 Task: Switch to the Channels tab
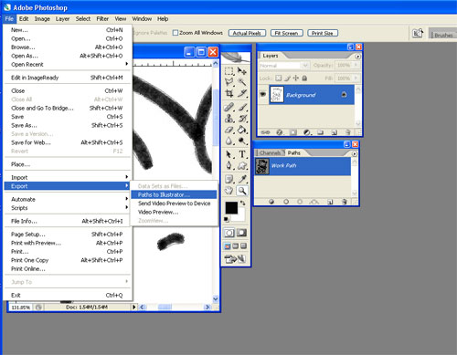click(270, 152)
